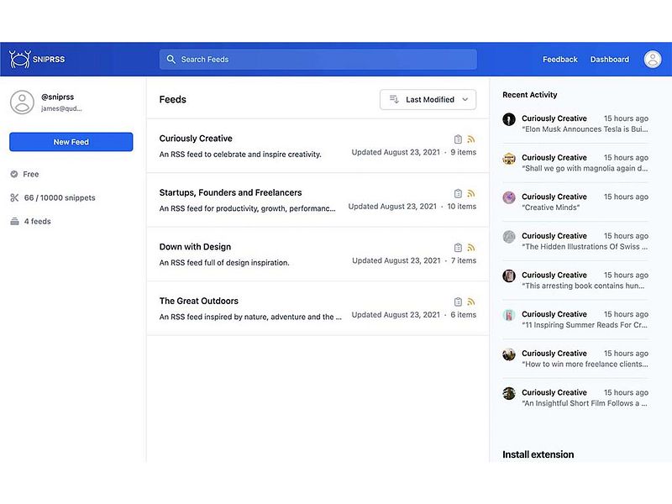Click the New Feed button

71,142
